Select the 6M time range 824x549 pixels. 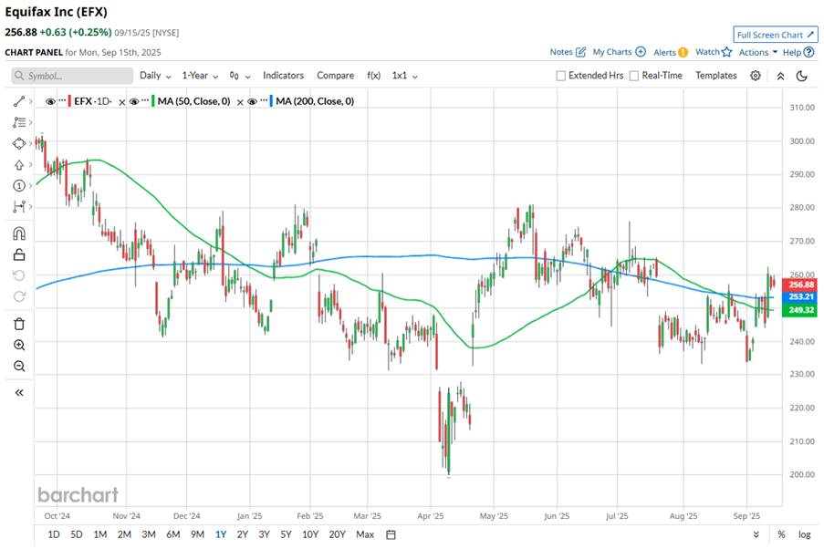pyautogui.click(x=172, y=534)
